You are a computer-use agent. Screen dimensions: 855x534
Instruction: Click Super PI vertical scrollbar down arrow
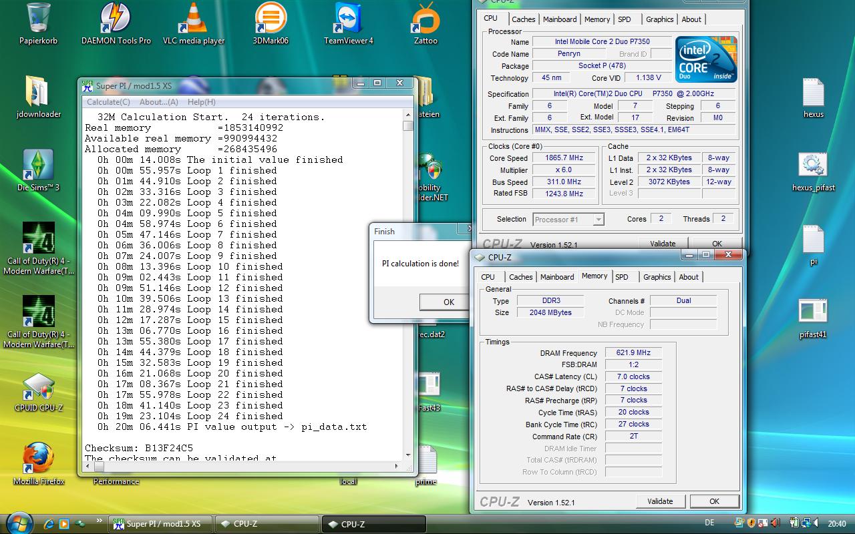(x=408, y=456)
